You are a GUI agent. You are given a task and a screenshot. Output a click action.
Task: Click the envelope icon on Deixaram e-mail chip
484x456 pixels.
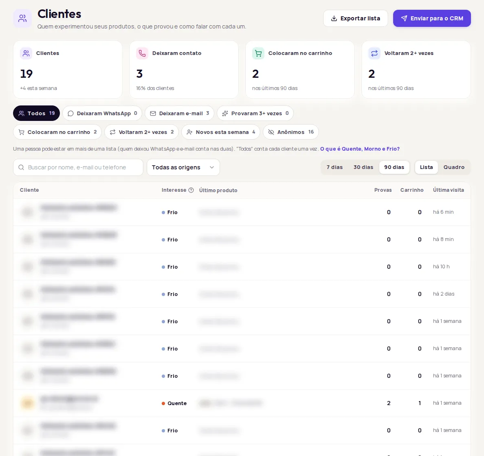pyautogui.click(x=153, y=114)
